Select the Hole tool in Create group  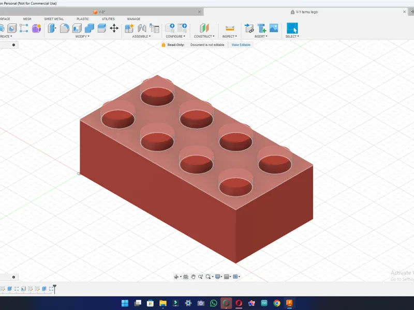pos(12,28)
